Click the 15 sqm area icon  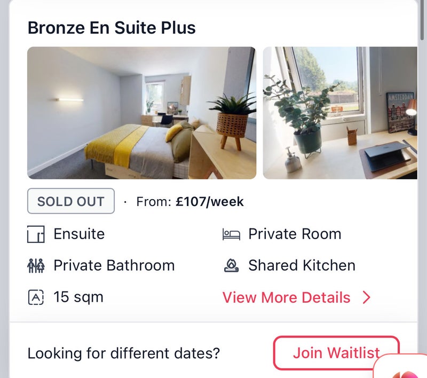pyautogui.click(x=36, y=297)
